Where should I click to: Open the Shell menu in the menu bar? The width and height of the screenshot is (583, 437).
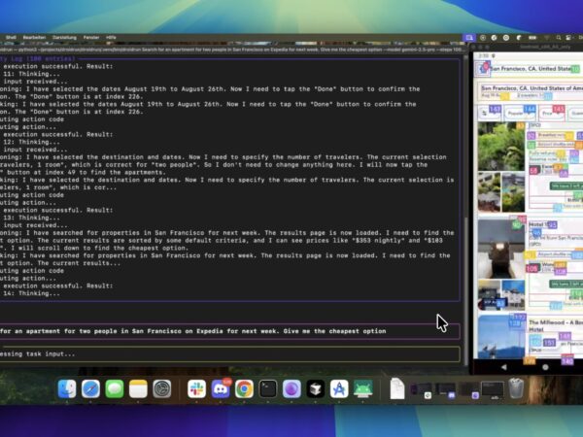pyautogui.click(x=11, y=38)
